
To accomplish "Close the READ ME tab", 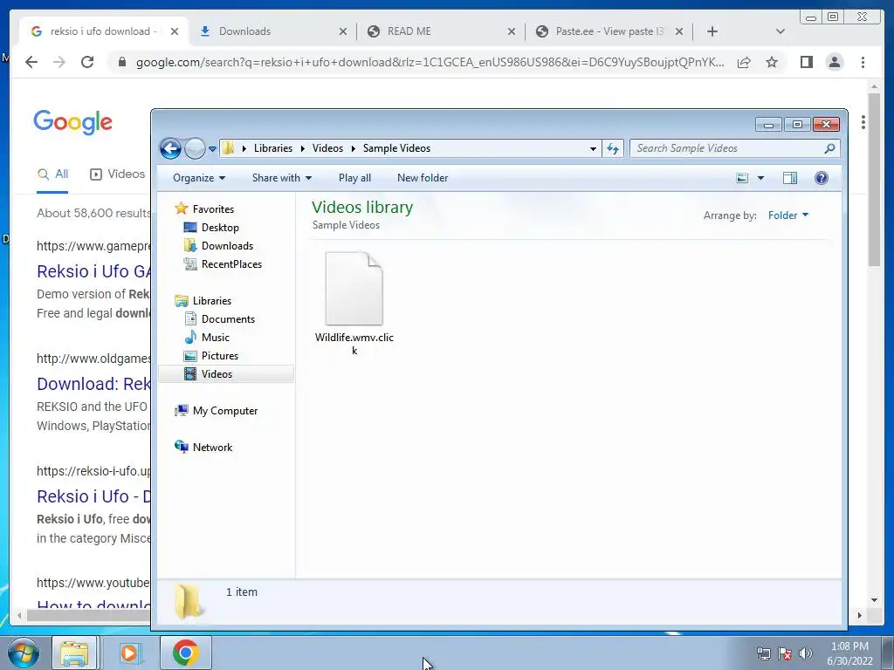I will pyautogui.click(x=512, y=32).
